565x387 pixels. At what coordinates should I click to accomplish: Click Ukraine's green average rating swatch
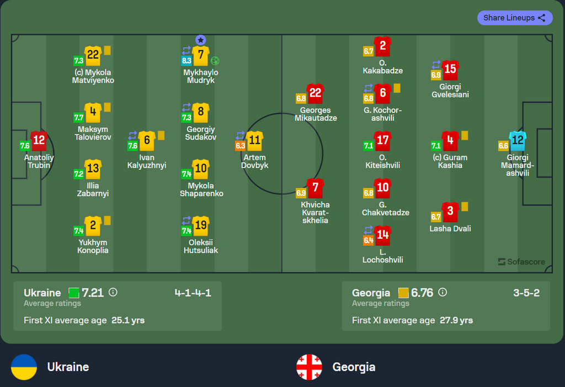[74, 293]
